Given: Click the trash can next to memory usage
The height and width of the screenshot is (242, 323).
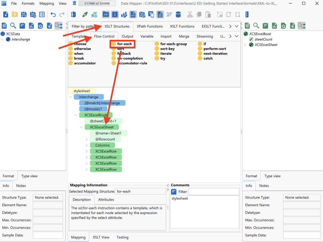Looking at the screenshot, I should pyautogui.click(x=74, y=3).
